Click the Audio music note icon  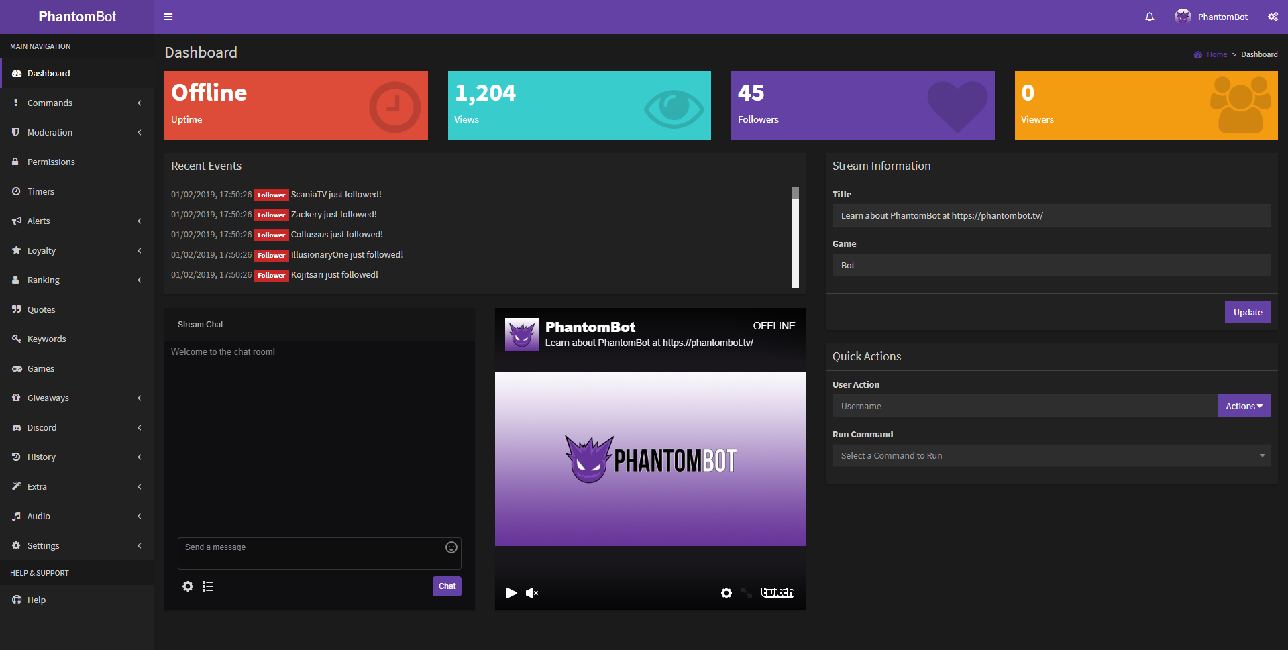16,516
